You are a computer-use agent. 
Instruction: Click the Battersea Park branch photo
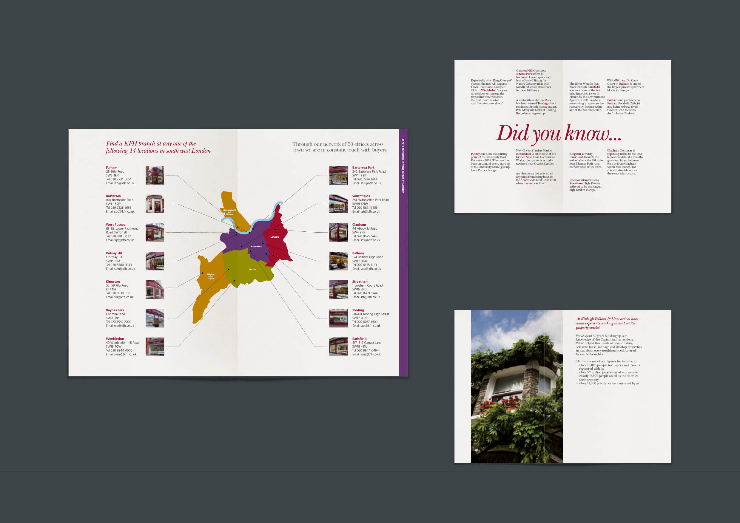(338, 175)
